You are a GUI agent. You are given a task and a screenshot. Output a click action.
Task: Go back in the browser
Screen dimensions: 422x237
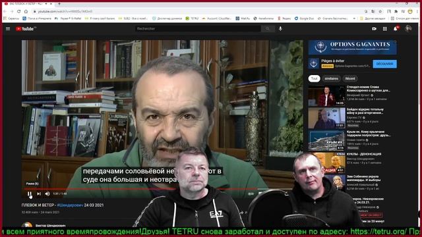point(5,11)
